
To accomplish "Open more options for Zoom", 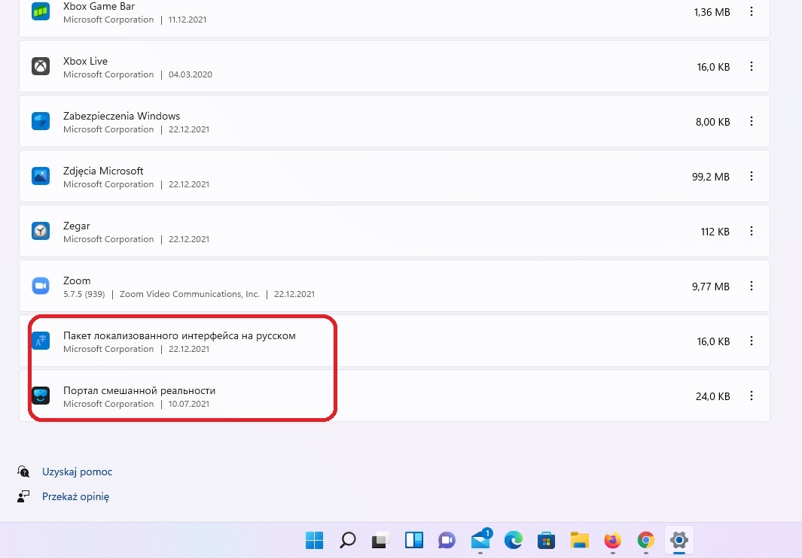I will coord(752,287).
